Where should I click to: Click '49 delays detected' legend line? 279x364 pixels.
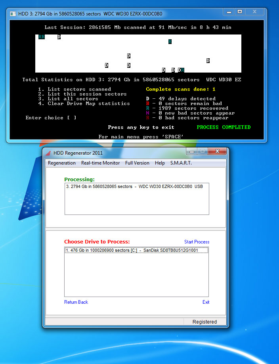click(x=181, y=99)
